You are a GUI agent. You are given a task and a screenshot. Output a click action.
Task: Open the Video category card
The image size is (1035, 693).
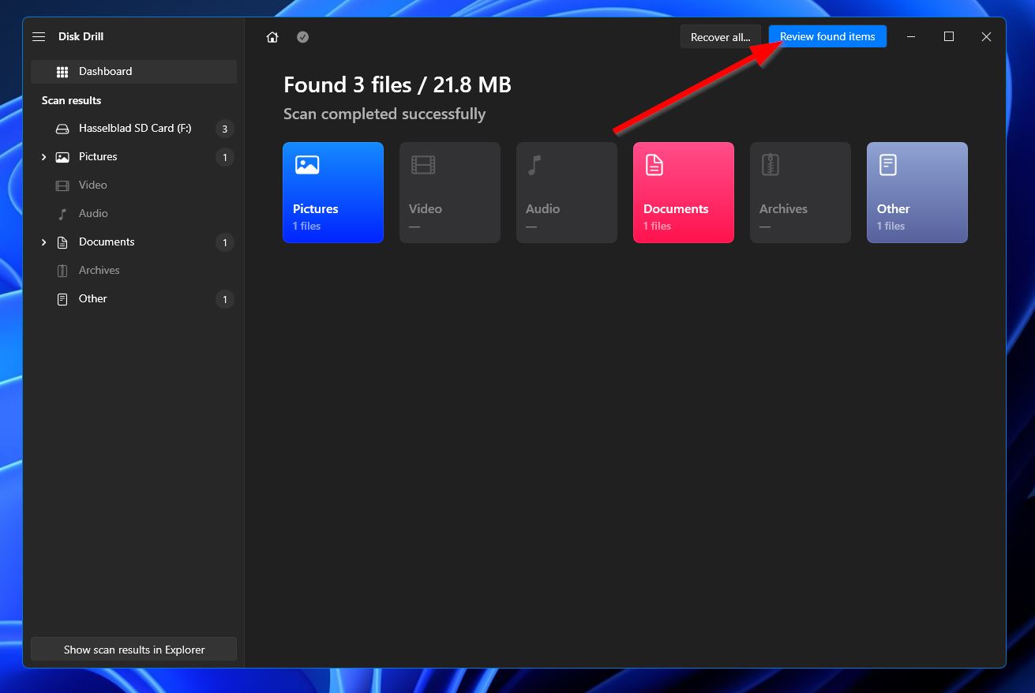click(x=450, y=193)
